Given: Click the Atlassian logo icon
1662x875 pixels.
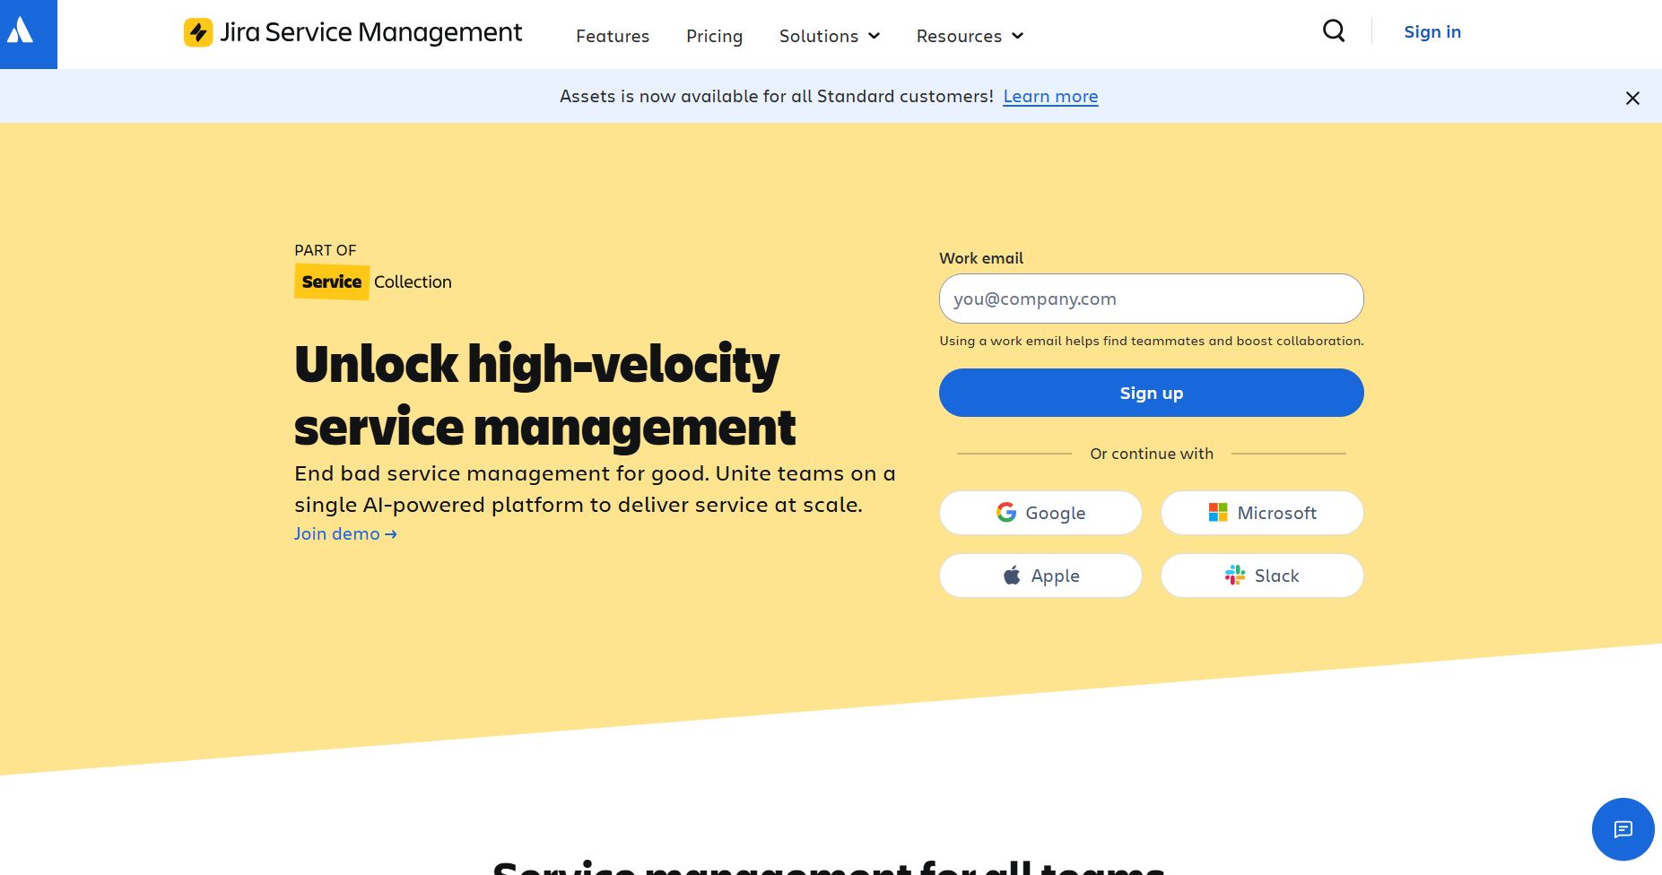Looking at the screenshot, I should 20,32.
